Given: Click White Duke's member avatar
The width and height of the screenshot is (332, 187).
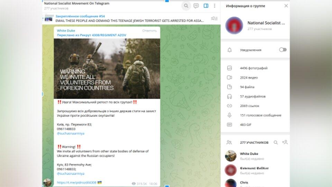Looking at the screenshot, I should tap(231, 156).
